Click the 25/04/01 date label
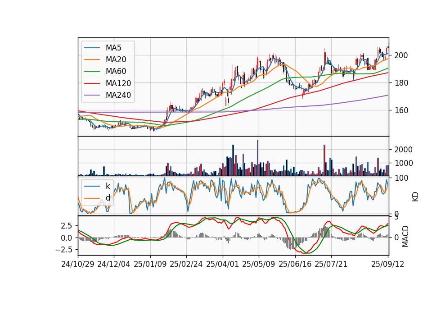This screenshot has height=311, width=432. 222,264
